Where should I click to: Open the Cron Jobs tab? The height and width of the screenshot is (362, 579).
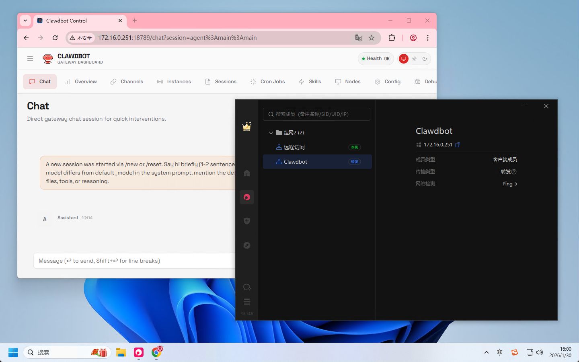click(x=267, y=82)
